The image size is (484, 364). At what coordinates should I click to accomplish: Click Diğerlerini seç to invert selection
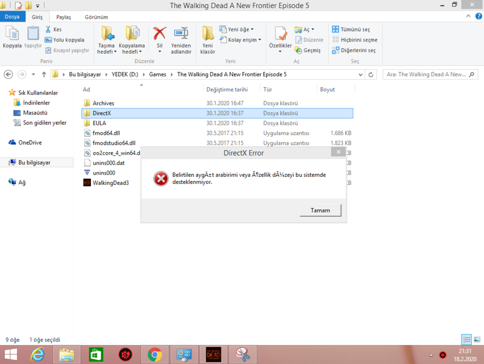[354, 51]
